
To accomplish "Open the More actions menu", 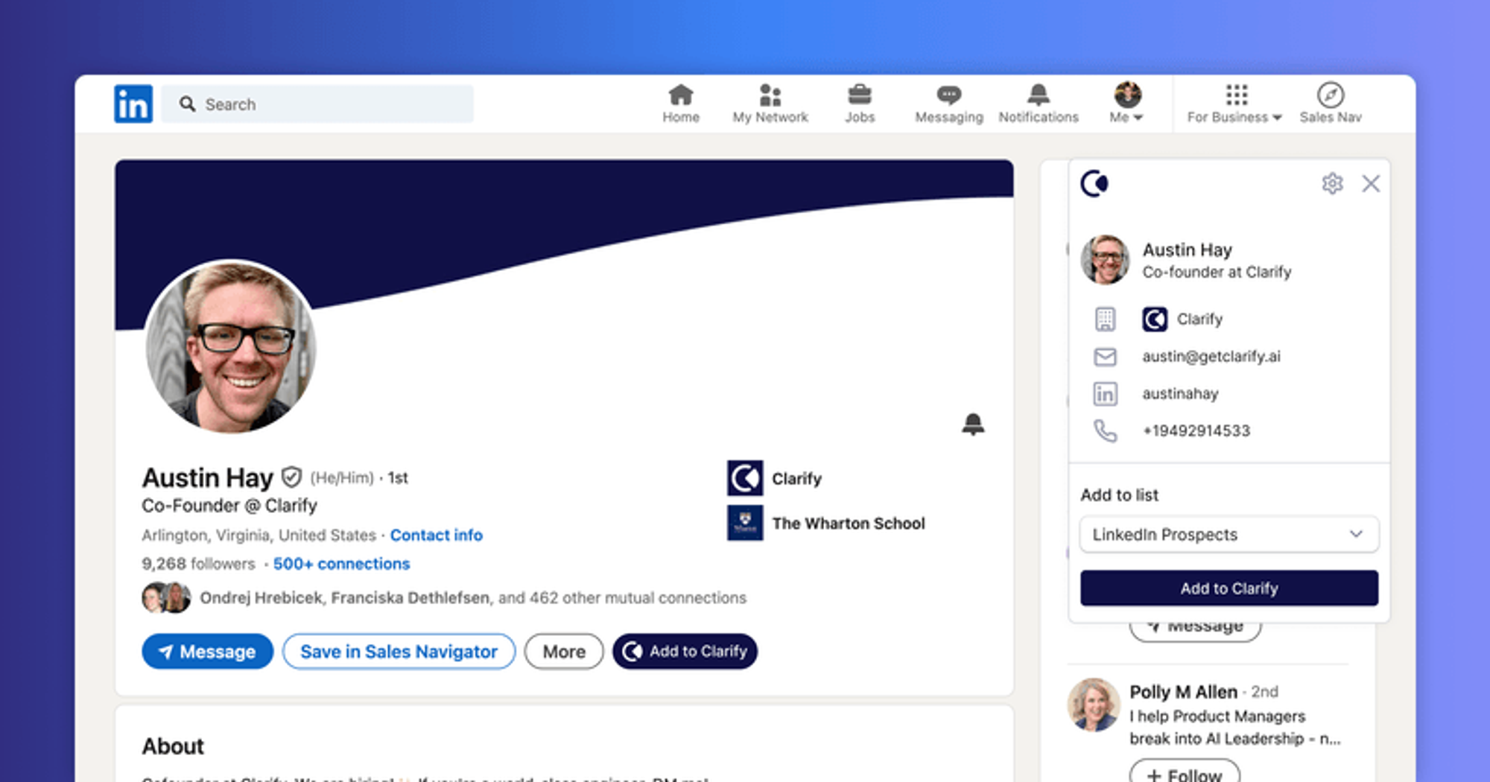I will [x=564, y=652].
